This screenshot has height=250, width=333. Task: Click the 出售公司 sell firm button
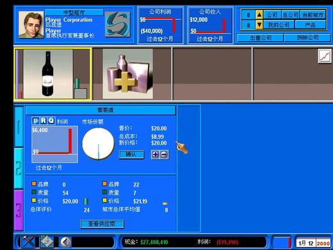[261, 38]
